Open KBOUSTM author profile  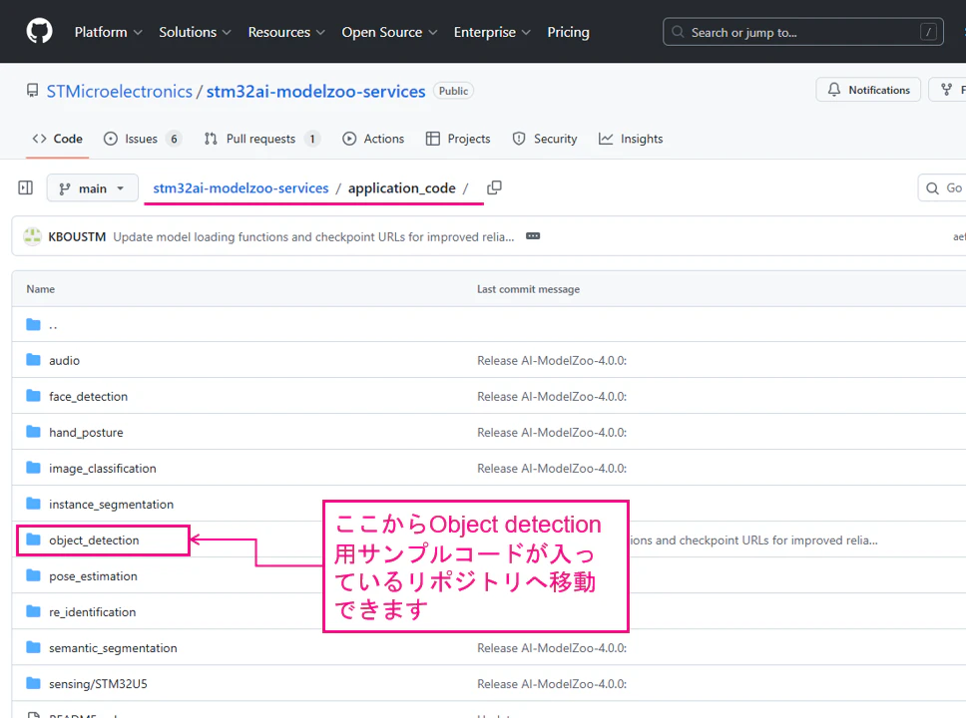click(x=77, y=237)
